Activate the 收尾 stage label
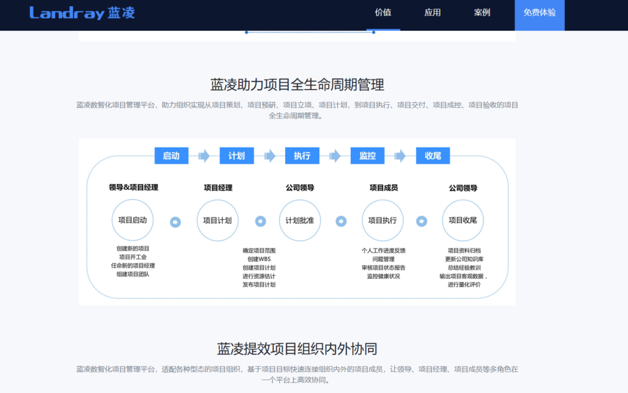 (433, 156)
